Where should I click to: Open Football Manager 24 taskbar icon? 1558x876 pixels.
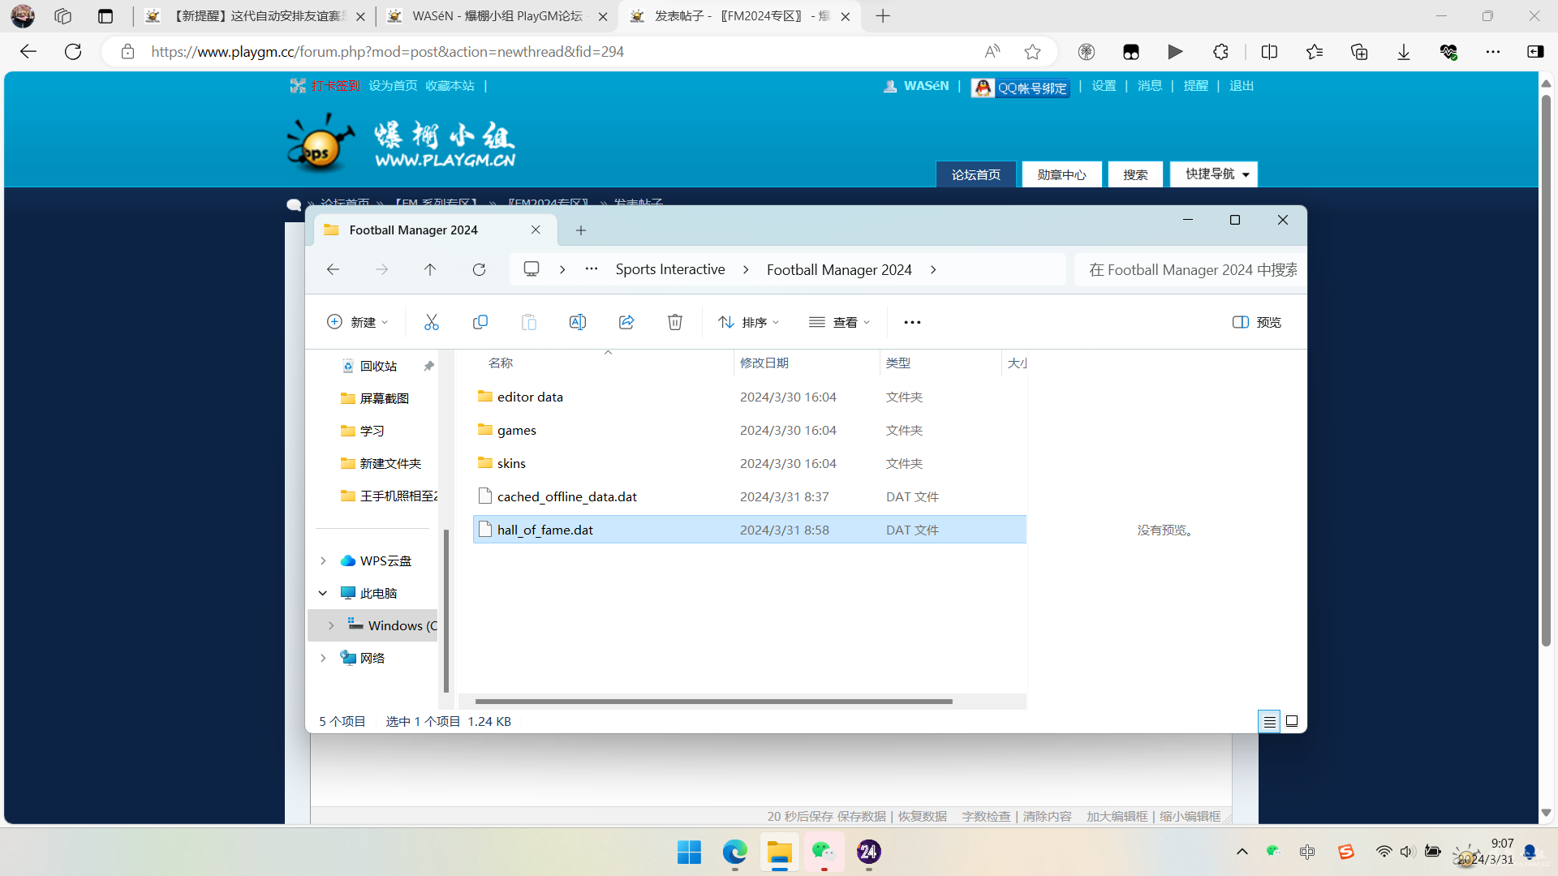(868, 852)
